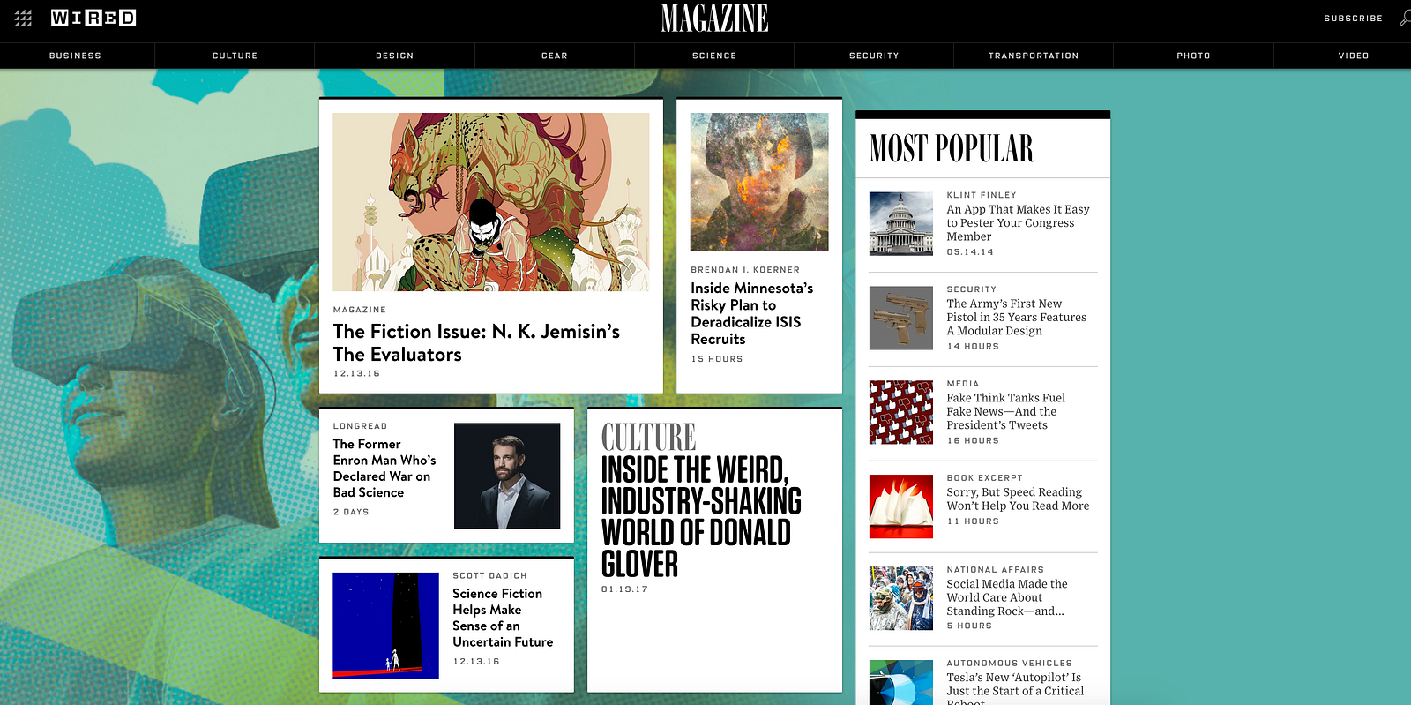Click the MEDIA category label
This screenshot has height=705, width=1411.
point(963,384)
